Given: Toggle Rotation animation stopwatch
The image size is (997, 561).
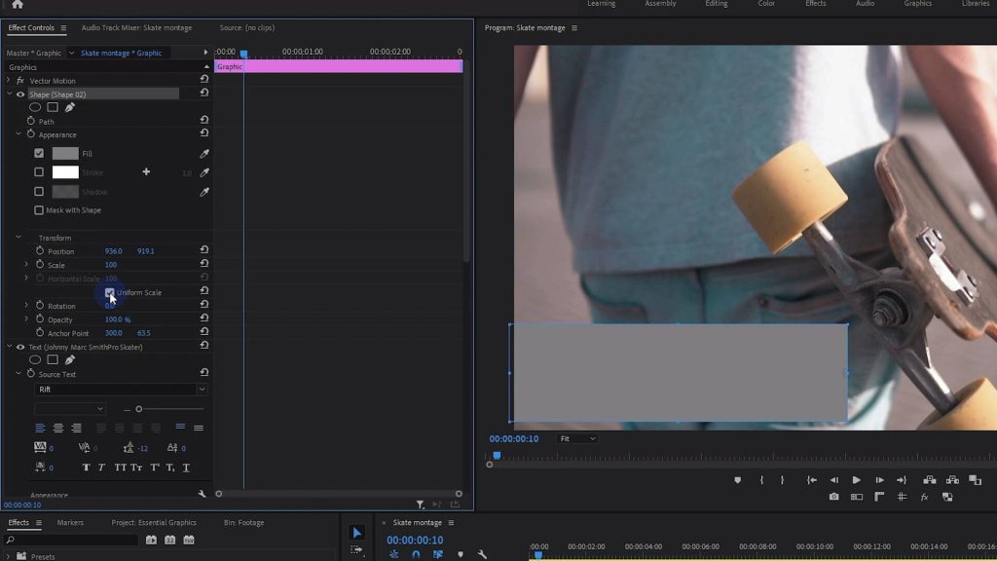Looking at the screenshot, I should coord(40,305).
